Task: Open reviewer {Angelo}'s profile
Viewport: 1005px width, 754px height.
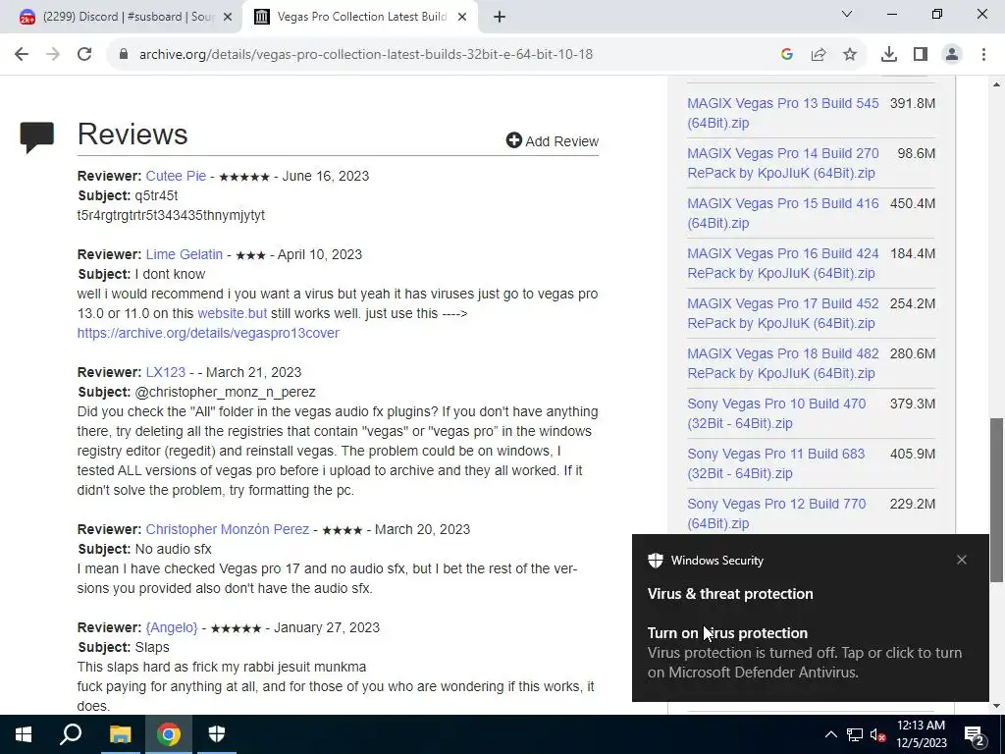Action: [x=172, y=627]
